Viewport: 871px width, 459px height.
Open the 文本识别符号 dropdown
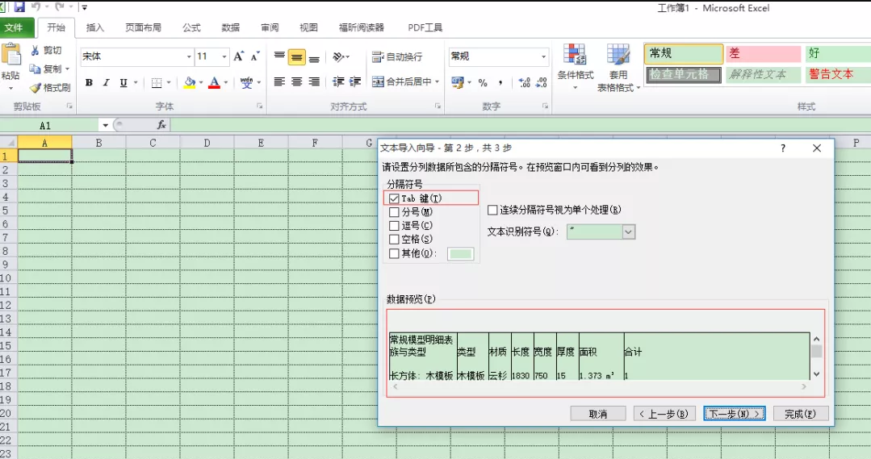628,232
